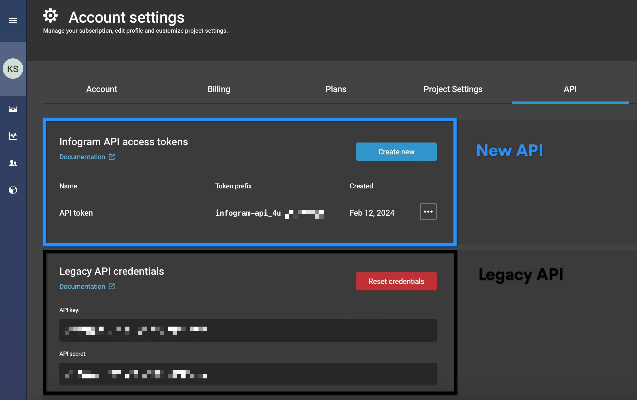The width and height of the screenshot is (637, 400).
Task: Click the 'Token prefix' column header
Action: pyautogui.click(x=233, y=186)
